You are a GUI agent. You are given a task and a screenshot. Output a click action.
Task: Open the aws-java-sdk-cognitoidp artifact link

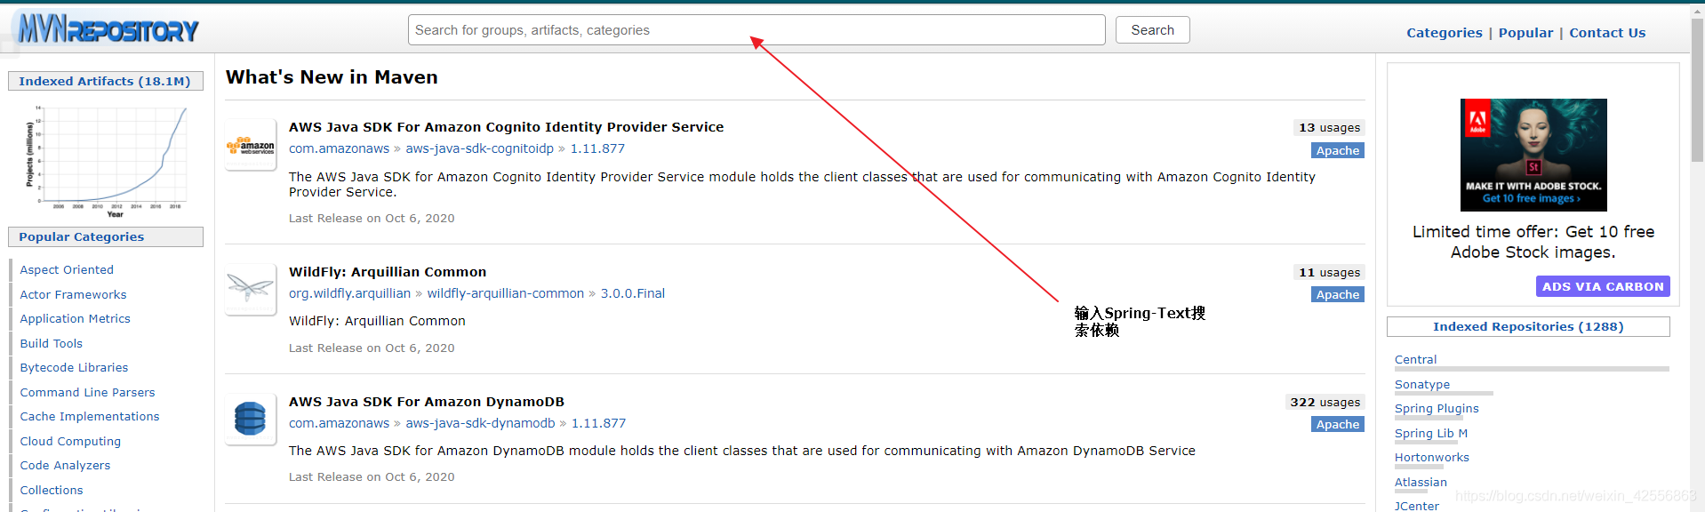point(479,148)
